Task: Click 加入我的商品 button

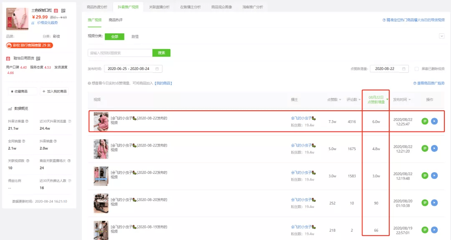Action: (55, 92)
